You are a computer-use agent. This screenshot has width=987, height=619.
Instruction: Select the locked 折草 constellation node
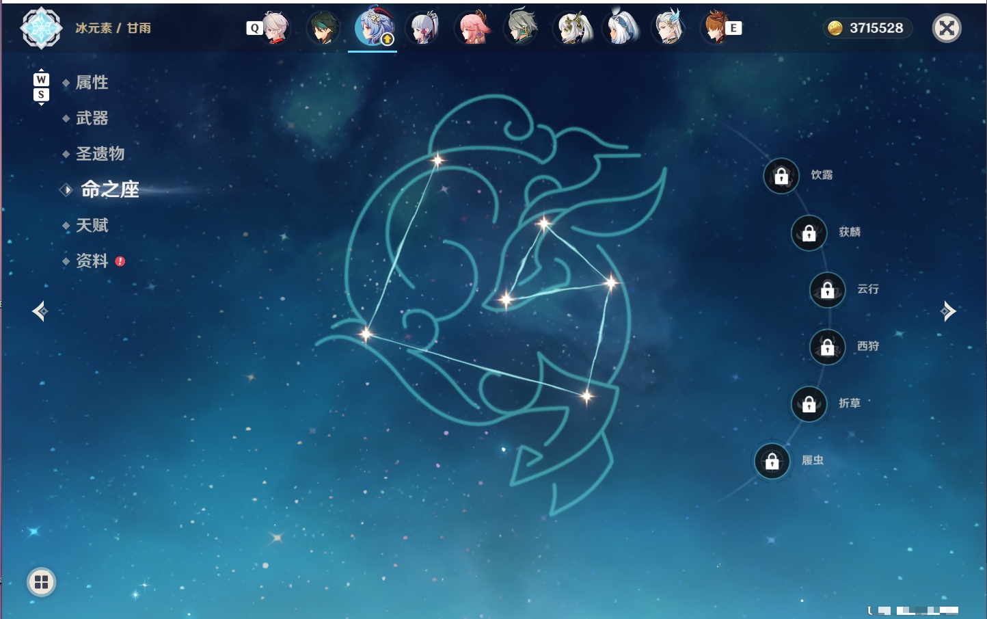(x=809, y=404)
